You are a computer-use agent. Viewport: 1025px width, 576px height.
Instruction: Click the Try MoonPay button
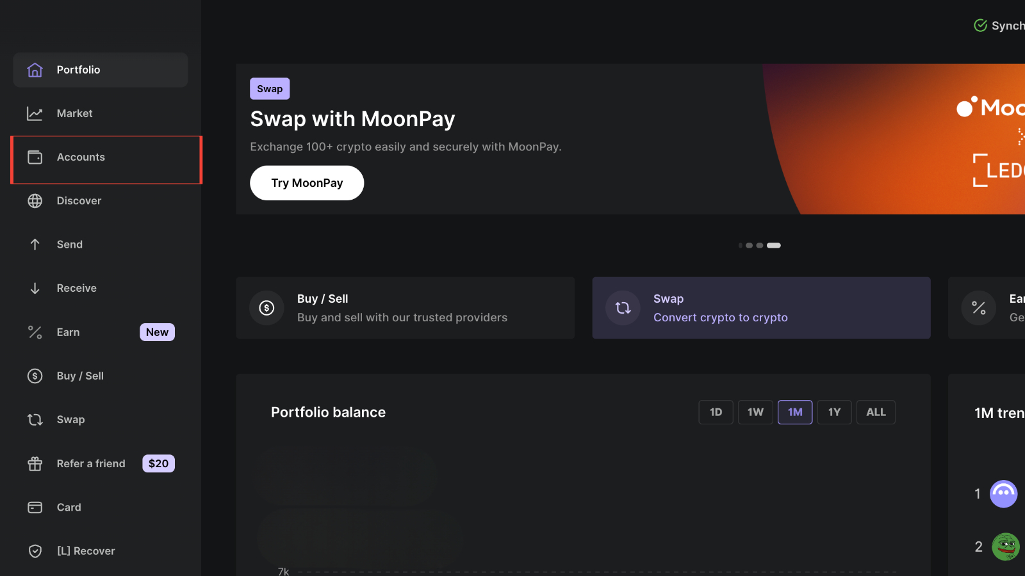(x=307, y=182)
